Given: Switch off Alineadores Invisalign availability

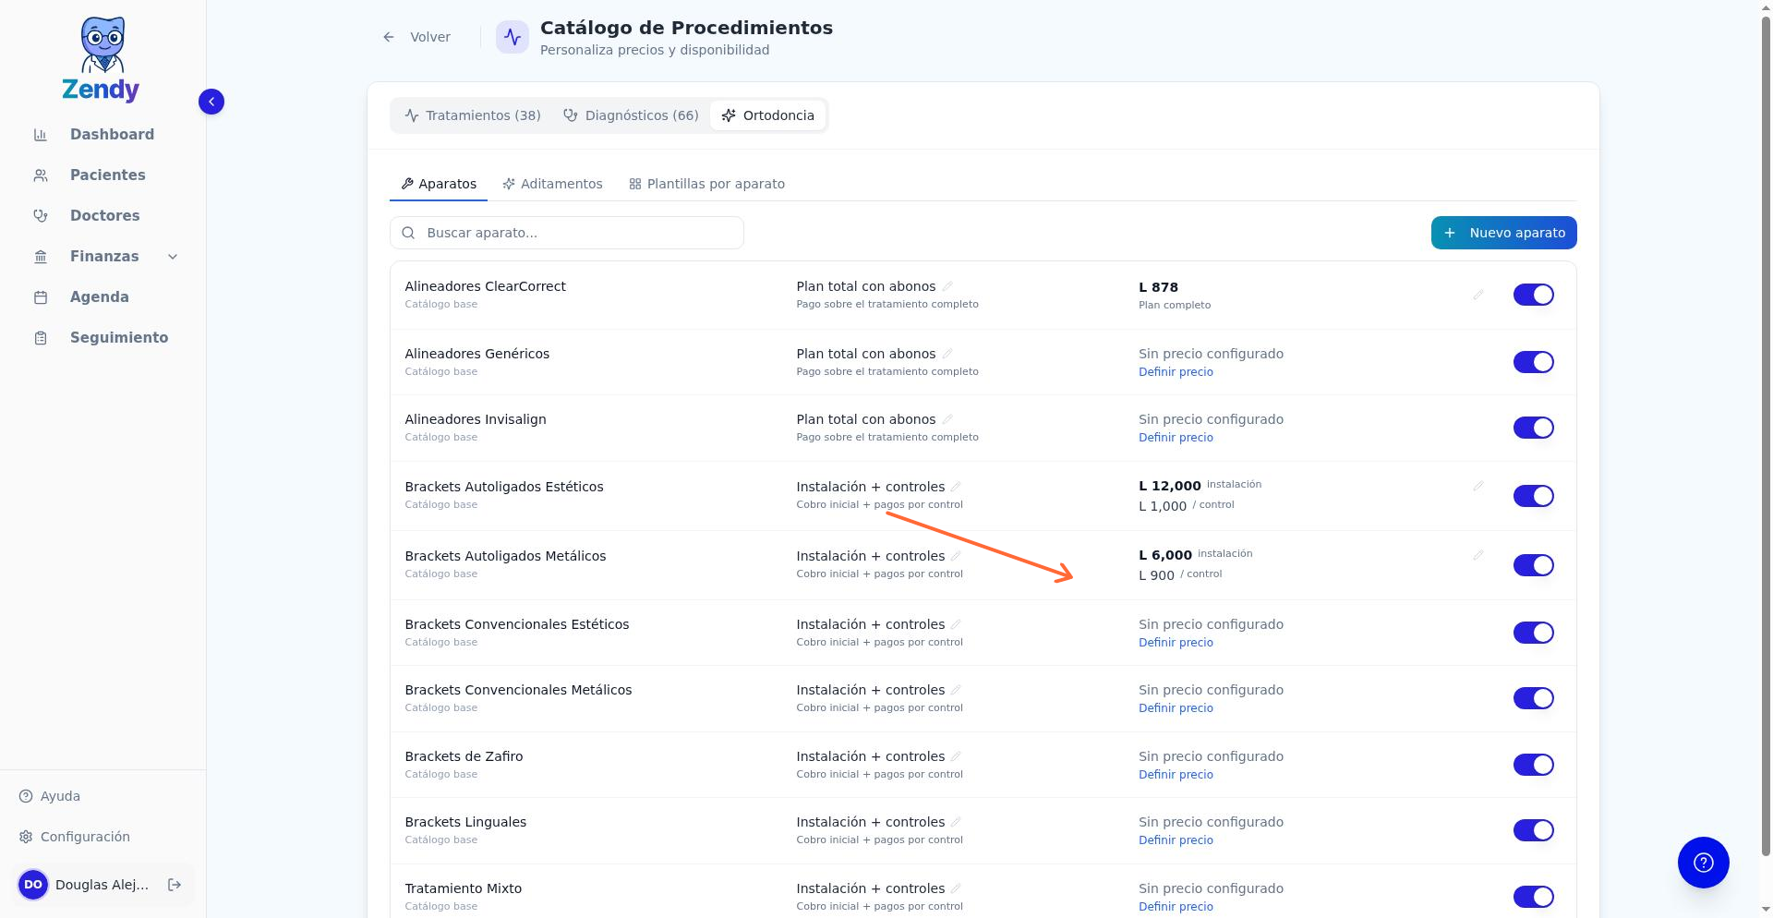Looking at the screenshot, I should point(1533,428).
